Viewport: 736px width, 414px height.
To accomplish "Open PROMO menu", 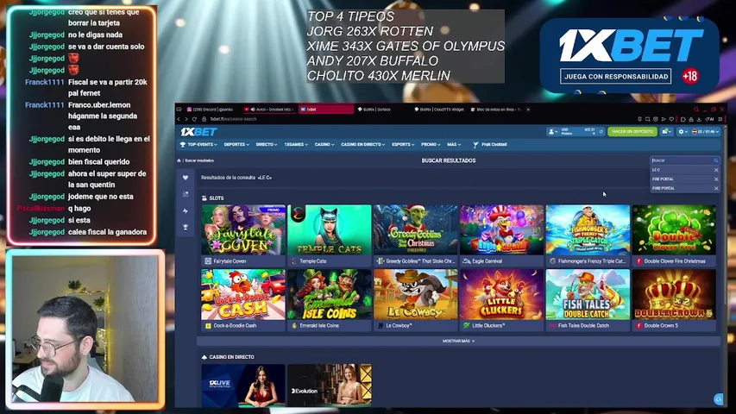I will point(430,145).
